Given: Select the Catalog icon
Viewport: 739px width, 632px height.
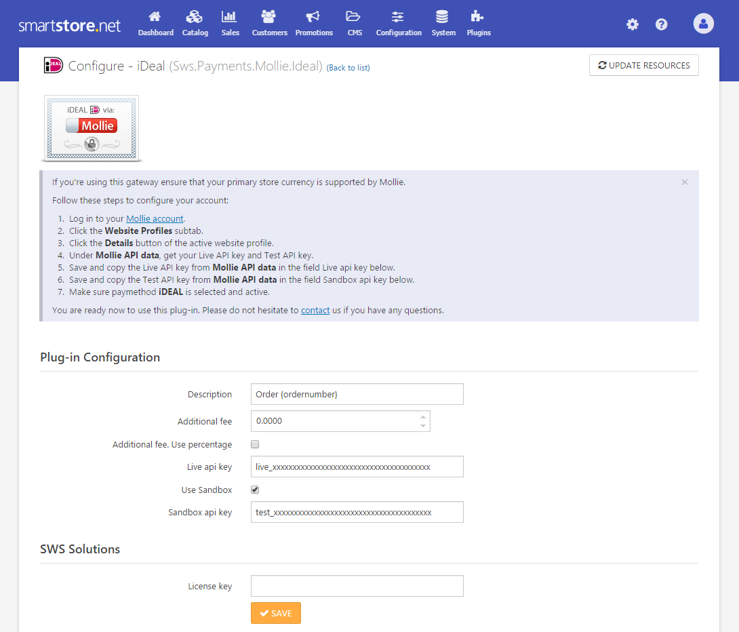Looking at the screenshot, I should click(x=195, y=23).
